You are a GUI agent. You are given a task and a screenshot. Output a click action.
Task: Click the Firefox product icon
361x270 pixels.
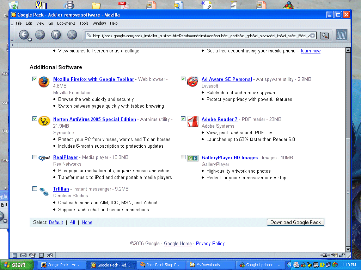click(44, 82)
